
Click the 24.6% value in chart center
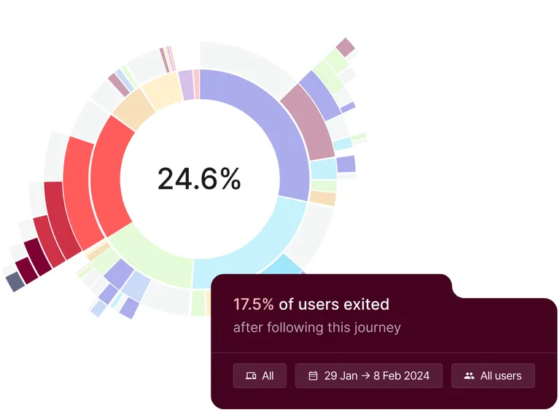click(x=199, y=179)
